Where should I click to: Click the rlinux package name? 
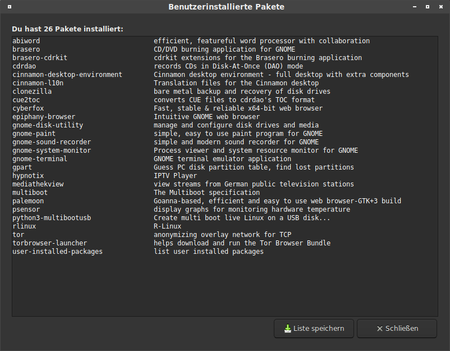(24, 226)
